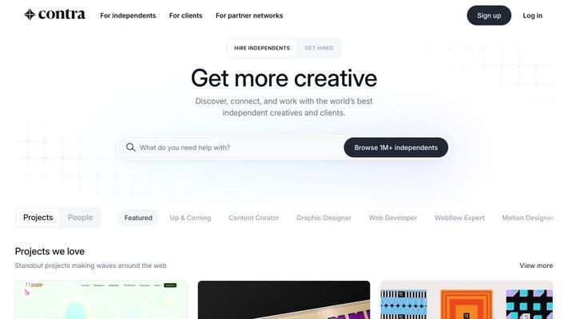
Task: Toggle view to People
Action: [x=80, y=218]
